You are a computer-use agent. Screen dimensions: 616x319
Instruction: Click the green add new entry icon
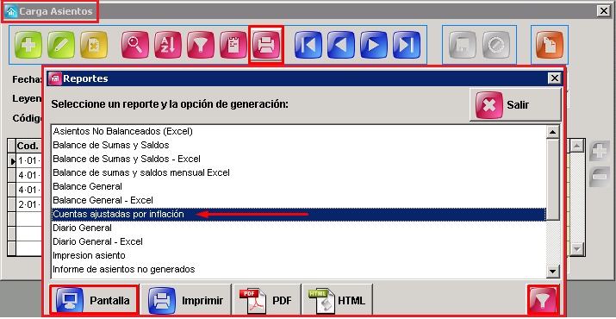click(28, 45)
